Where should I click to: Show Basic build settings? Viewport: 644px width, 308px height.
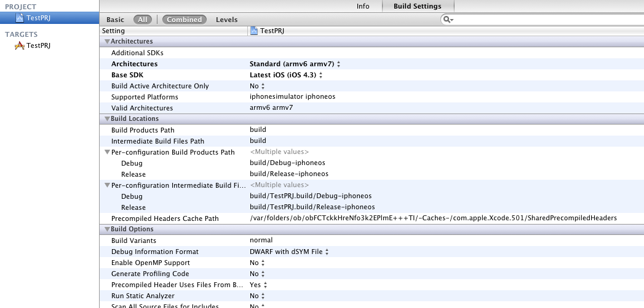pyautogui.click(x=115, y=20)
